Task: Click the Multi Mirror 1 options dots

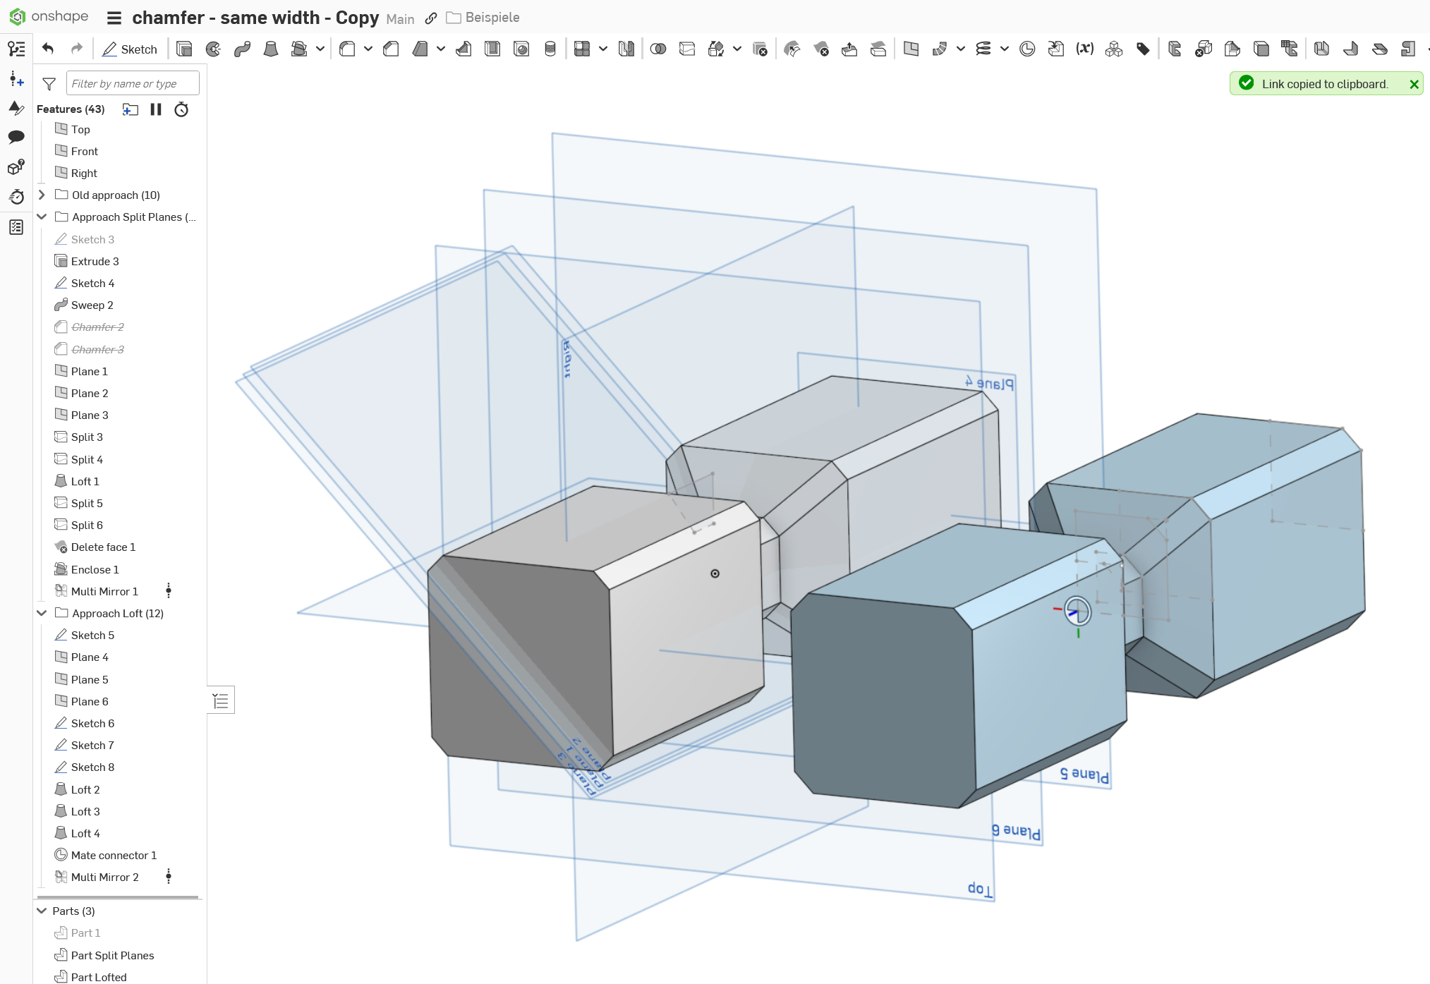Action: (x=169, y=591)
